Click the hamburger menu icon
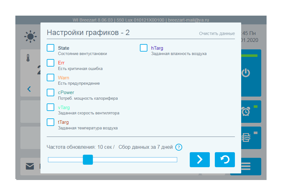281x195 pixels. pos(246,166)
